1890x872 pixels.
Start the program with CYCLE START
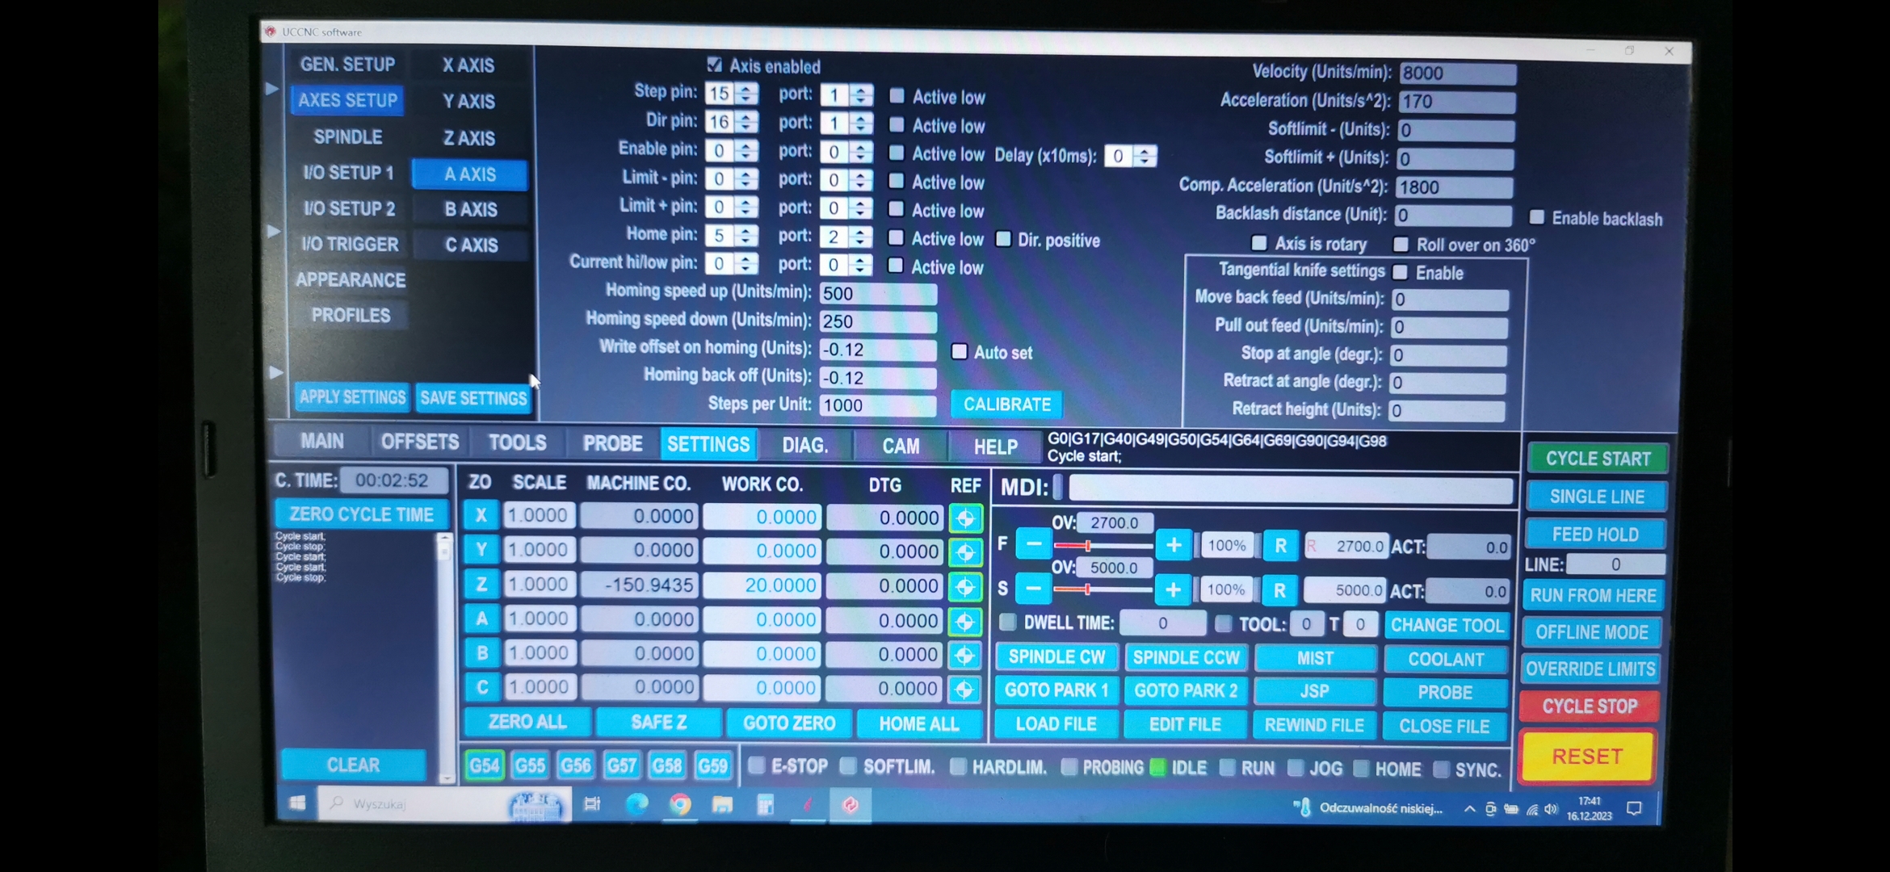tap(1598, 459)
